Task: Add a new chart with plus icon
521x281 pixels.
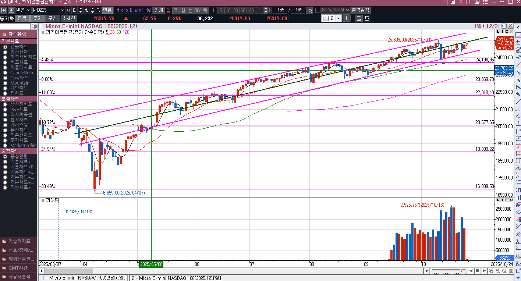Action: pyautogui.click(x=347, y=18)
